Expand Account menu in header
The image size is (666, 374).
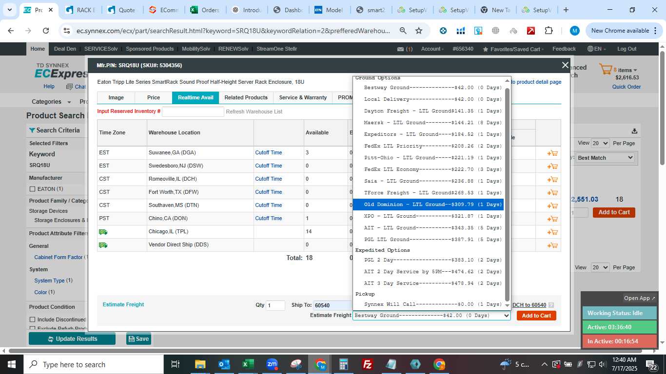point(432,49)
